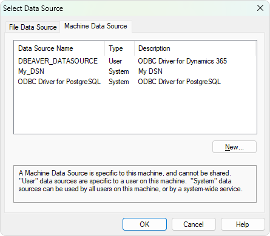The height and width of the screenshot is (236, 270).
Task: Click the Data Source Name column header
Action: click(59, 48)
